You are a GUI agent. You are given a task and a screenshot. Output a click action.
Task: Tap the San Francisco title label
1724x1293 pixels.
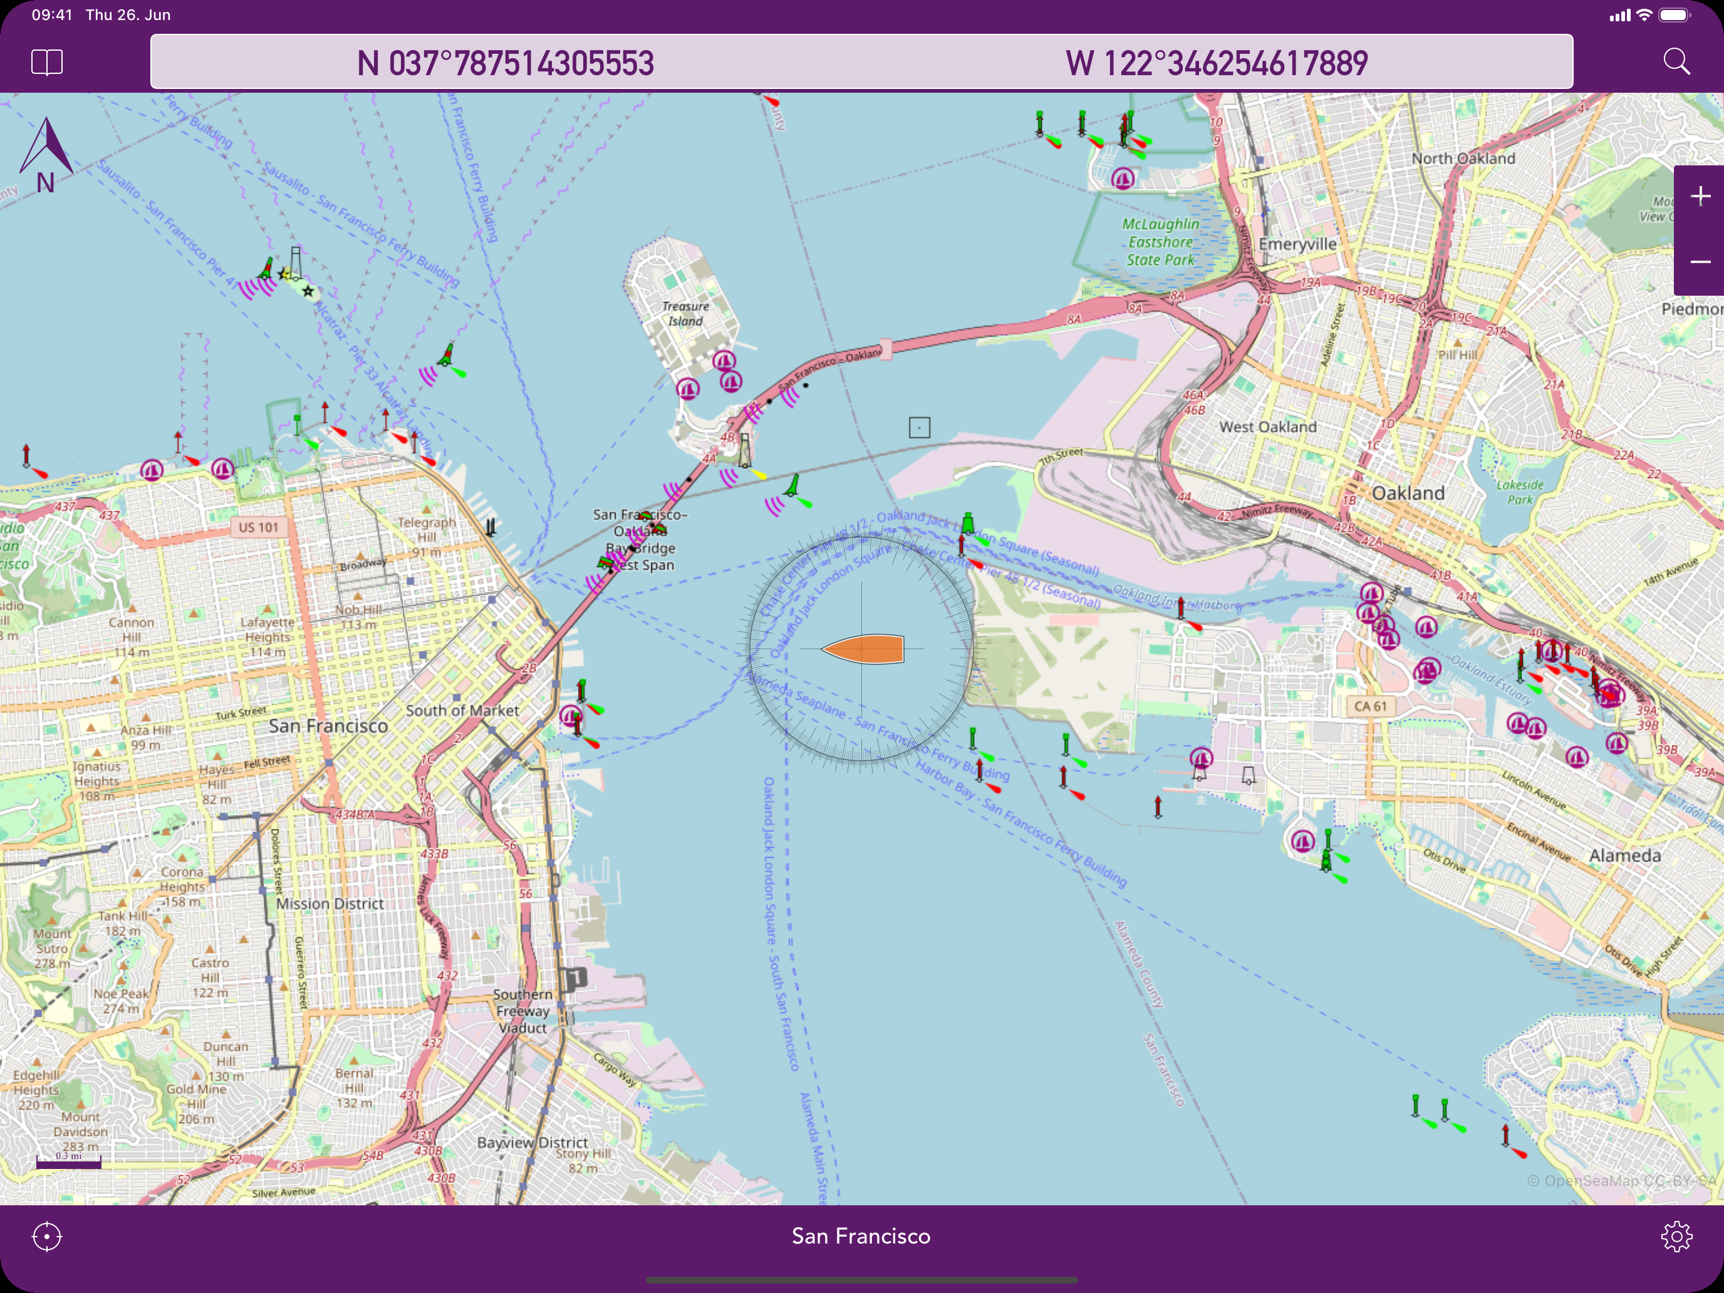[x=861, y=1236]
